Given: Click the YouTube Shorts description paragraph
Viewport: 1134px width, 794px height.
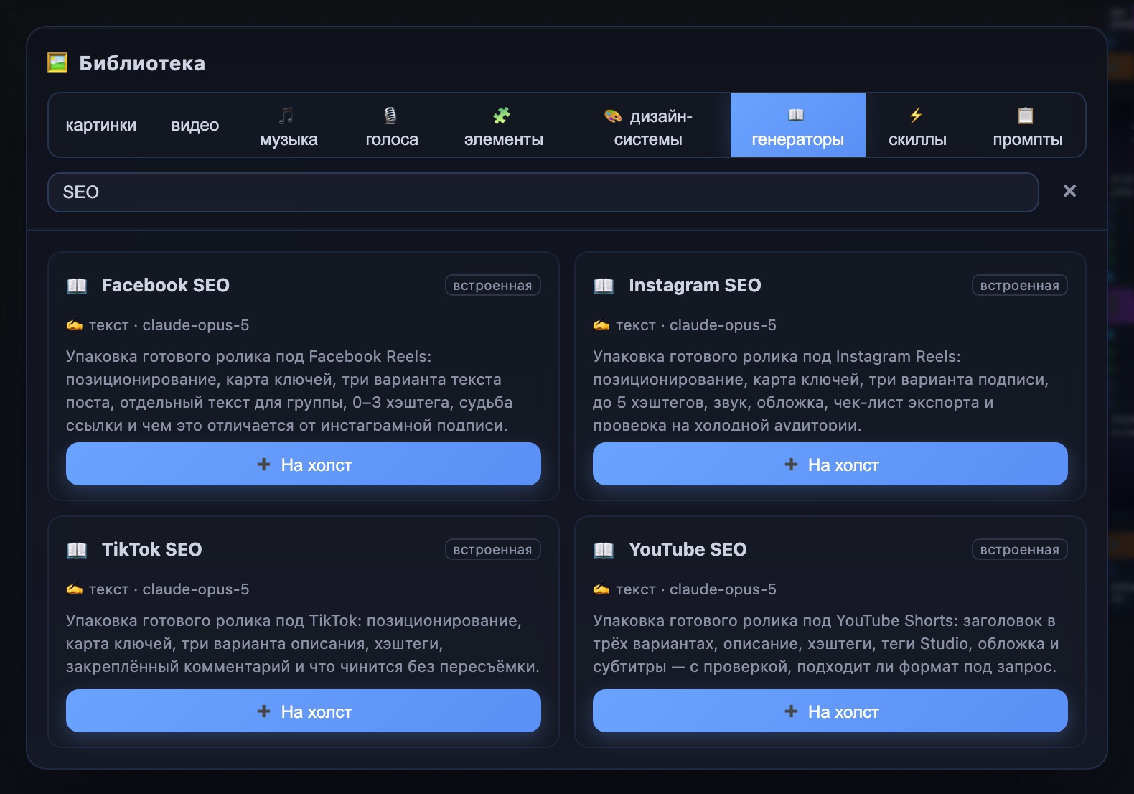Looking at the screenshot, I should coord(825,643).
